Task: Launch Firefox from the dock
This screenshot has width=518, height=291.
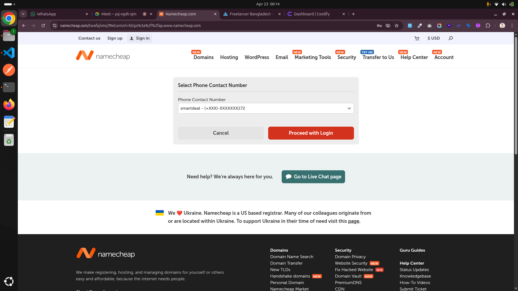Action: pos(9,105)
